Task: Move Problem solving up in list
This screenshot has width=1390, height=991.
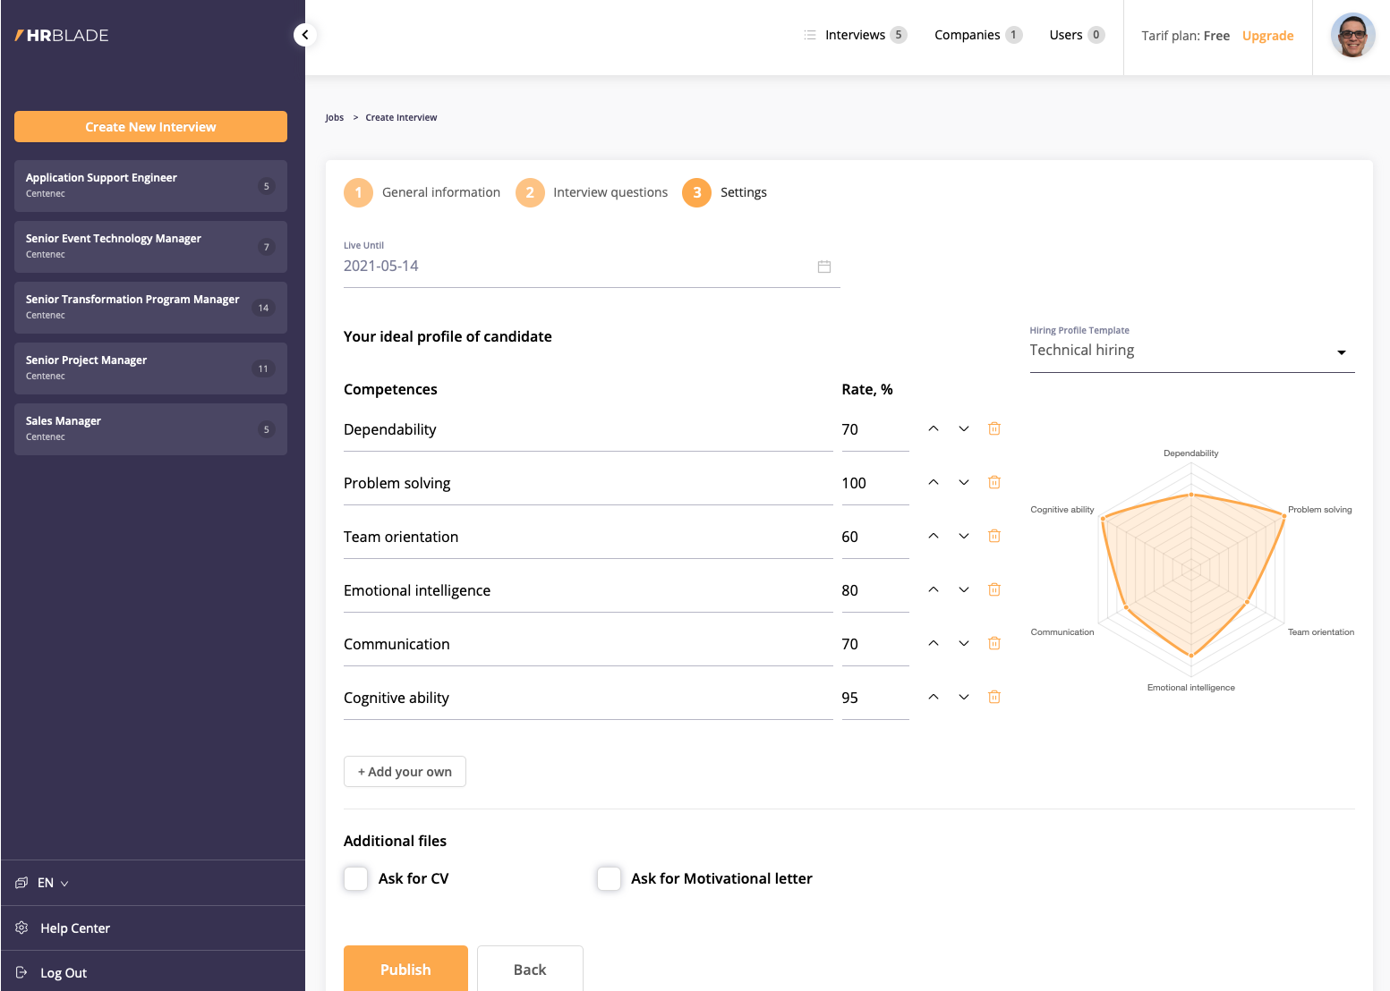Action: pyautogui.click(x=933, y=482)
